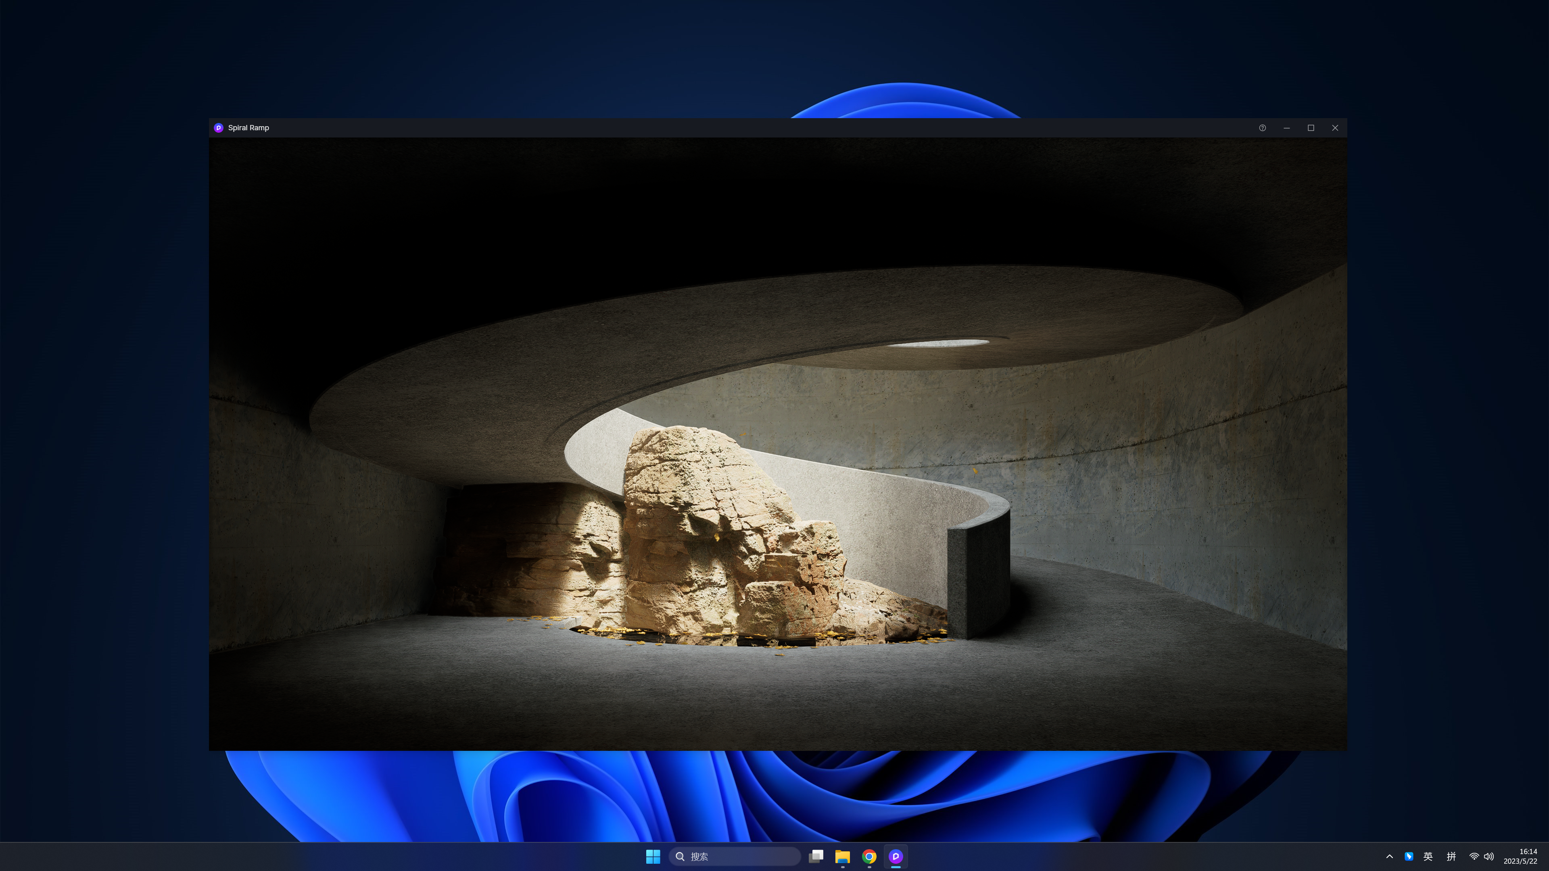This screenshot has width=1549, height=871.
Task: Click the purple app logo beside Spiral Ramp title
Action: click(218, 127)
